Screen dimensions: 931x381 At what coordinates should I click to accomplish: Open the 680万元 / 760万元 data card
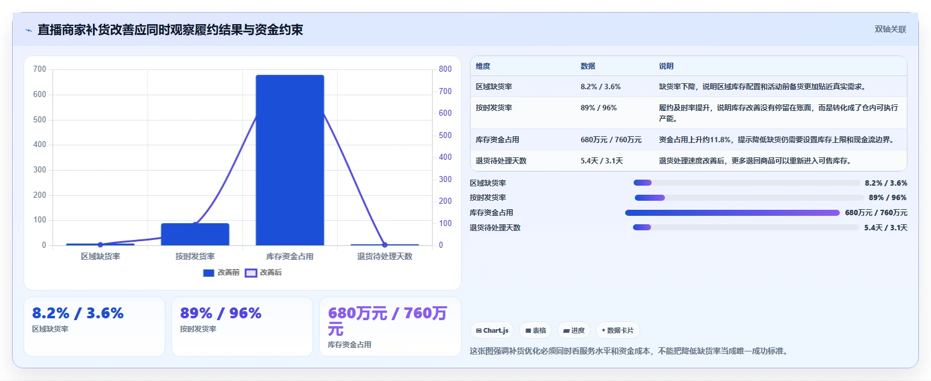point(390,327)
